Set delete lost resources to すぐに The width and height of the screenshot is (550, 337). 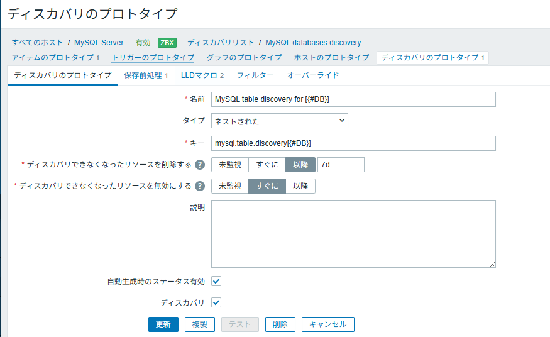tap(267, 165)
